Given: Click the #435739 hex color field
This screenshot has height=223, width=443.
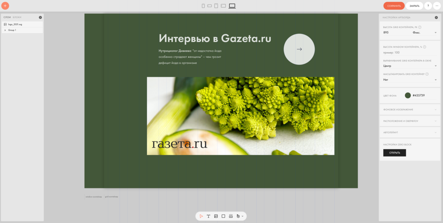Looking at the screenshot, I should coord(419,95).
